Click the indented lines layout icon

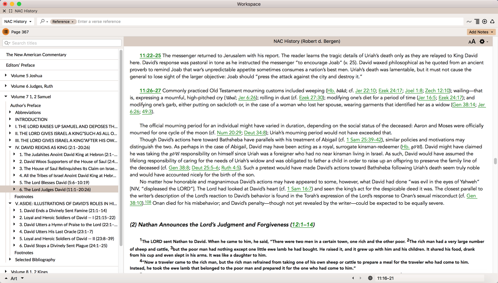pos(477,22)
